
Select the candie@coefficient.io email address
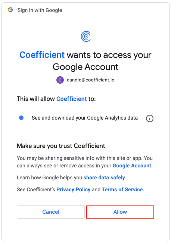(91, 80)
